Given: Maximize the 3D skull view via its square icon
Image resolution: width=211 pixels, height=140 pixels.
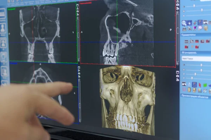Looking at the screenshot, I should [178, 72].
